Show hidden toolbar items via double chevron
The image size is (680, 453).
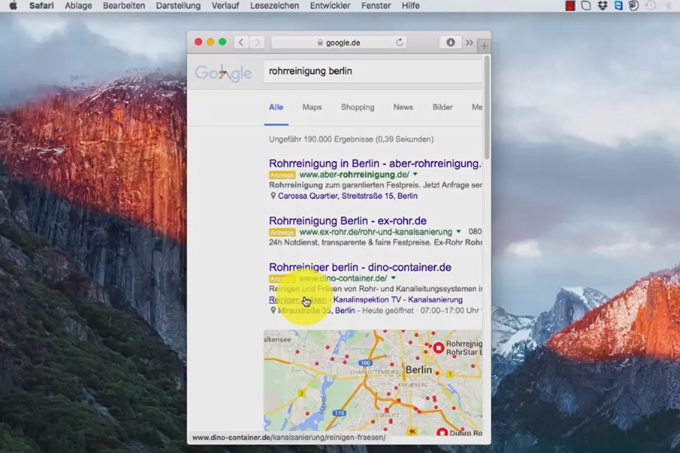click(470, 42)
